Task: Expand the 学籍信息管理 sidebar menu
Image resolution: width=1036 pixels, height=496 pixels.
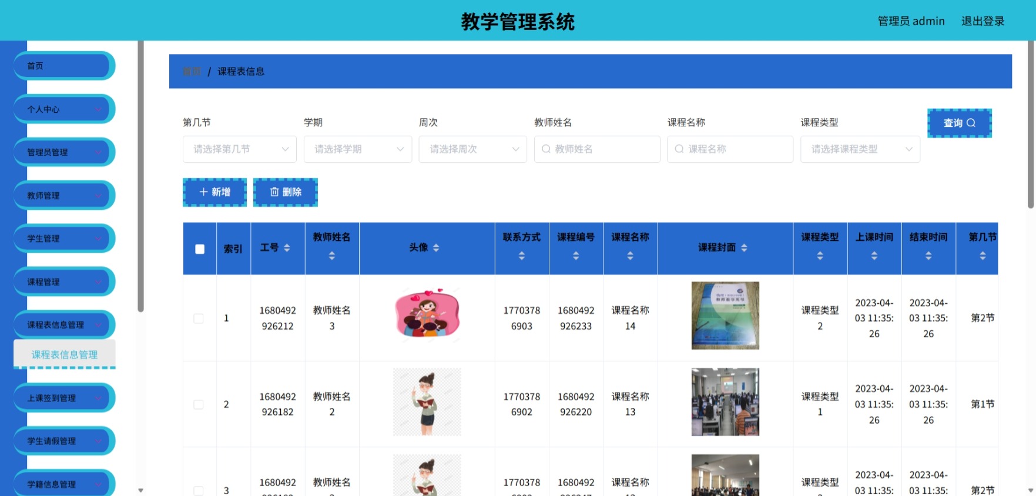Action: [64, 484]
